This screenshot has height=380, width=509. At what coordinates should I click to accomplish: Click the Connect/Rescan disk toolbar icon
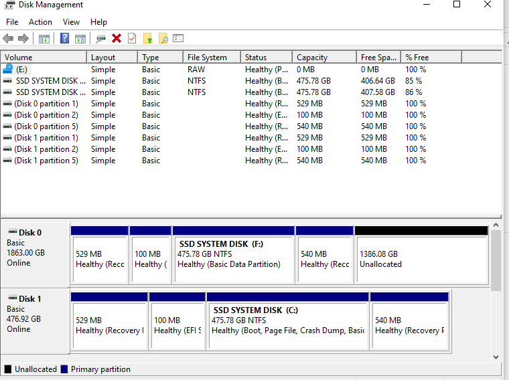tap(100, 39)
